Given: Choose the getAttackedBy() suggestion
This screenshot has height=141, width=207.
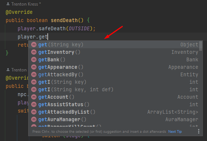Looking at the screenshot, I should pos(114,75).
